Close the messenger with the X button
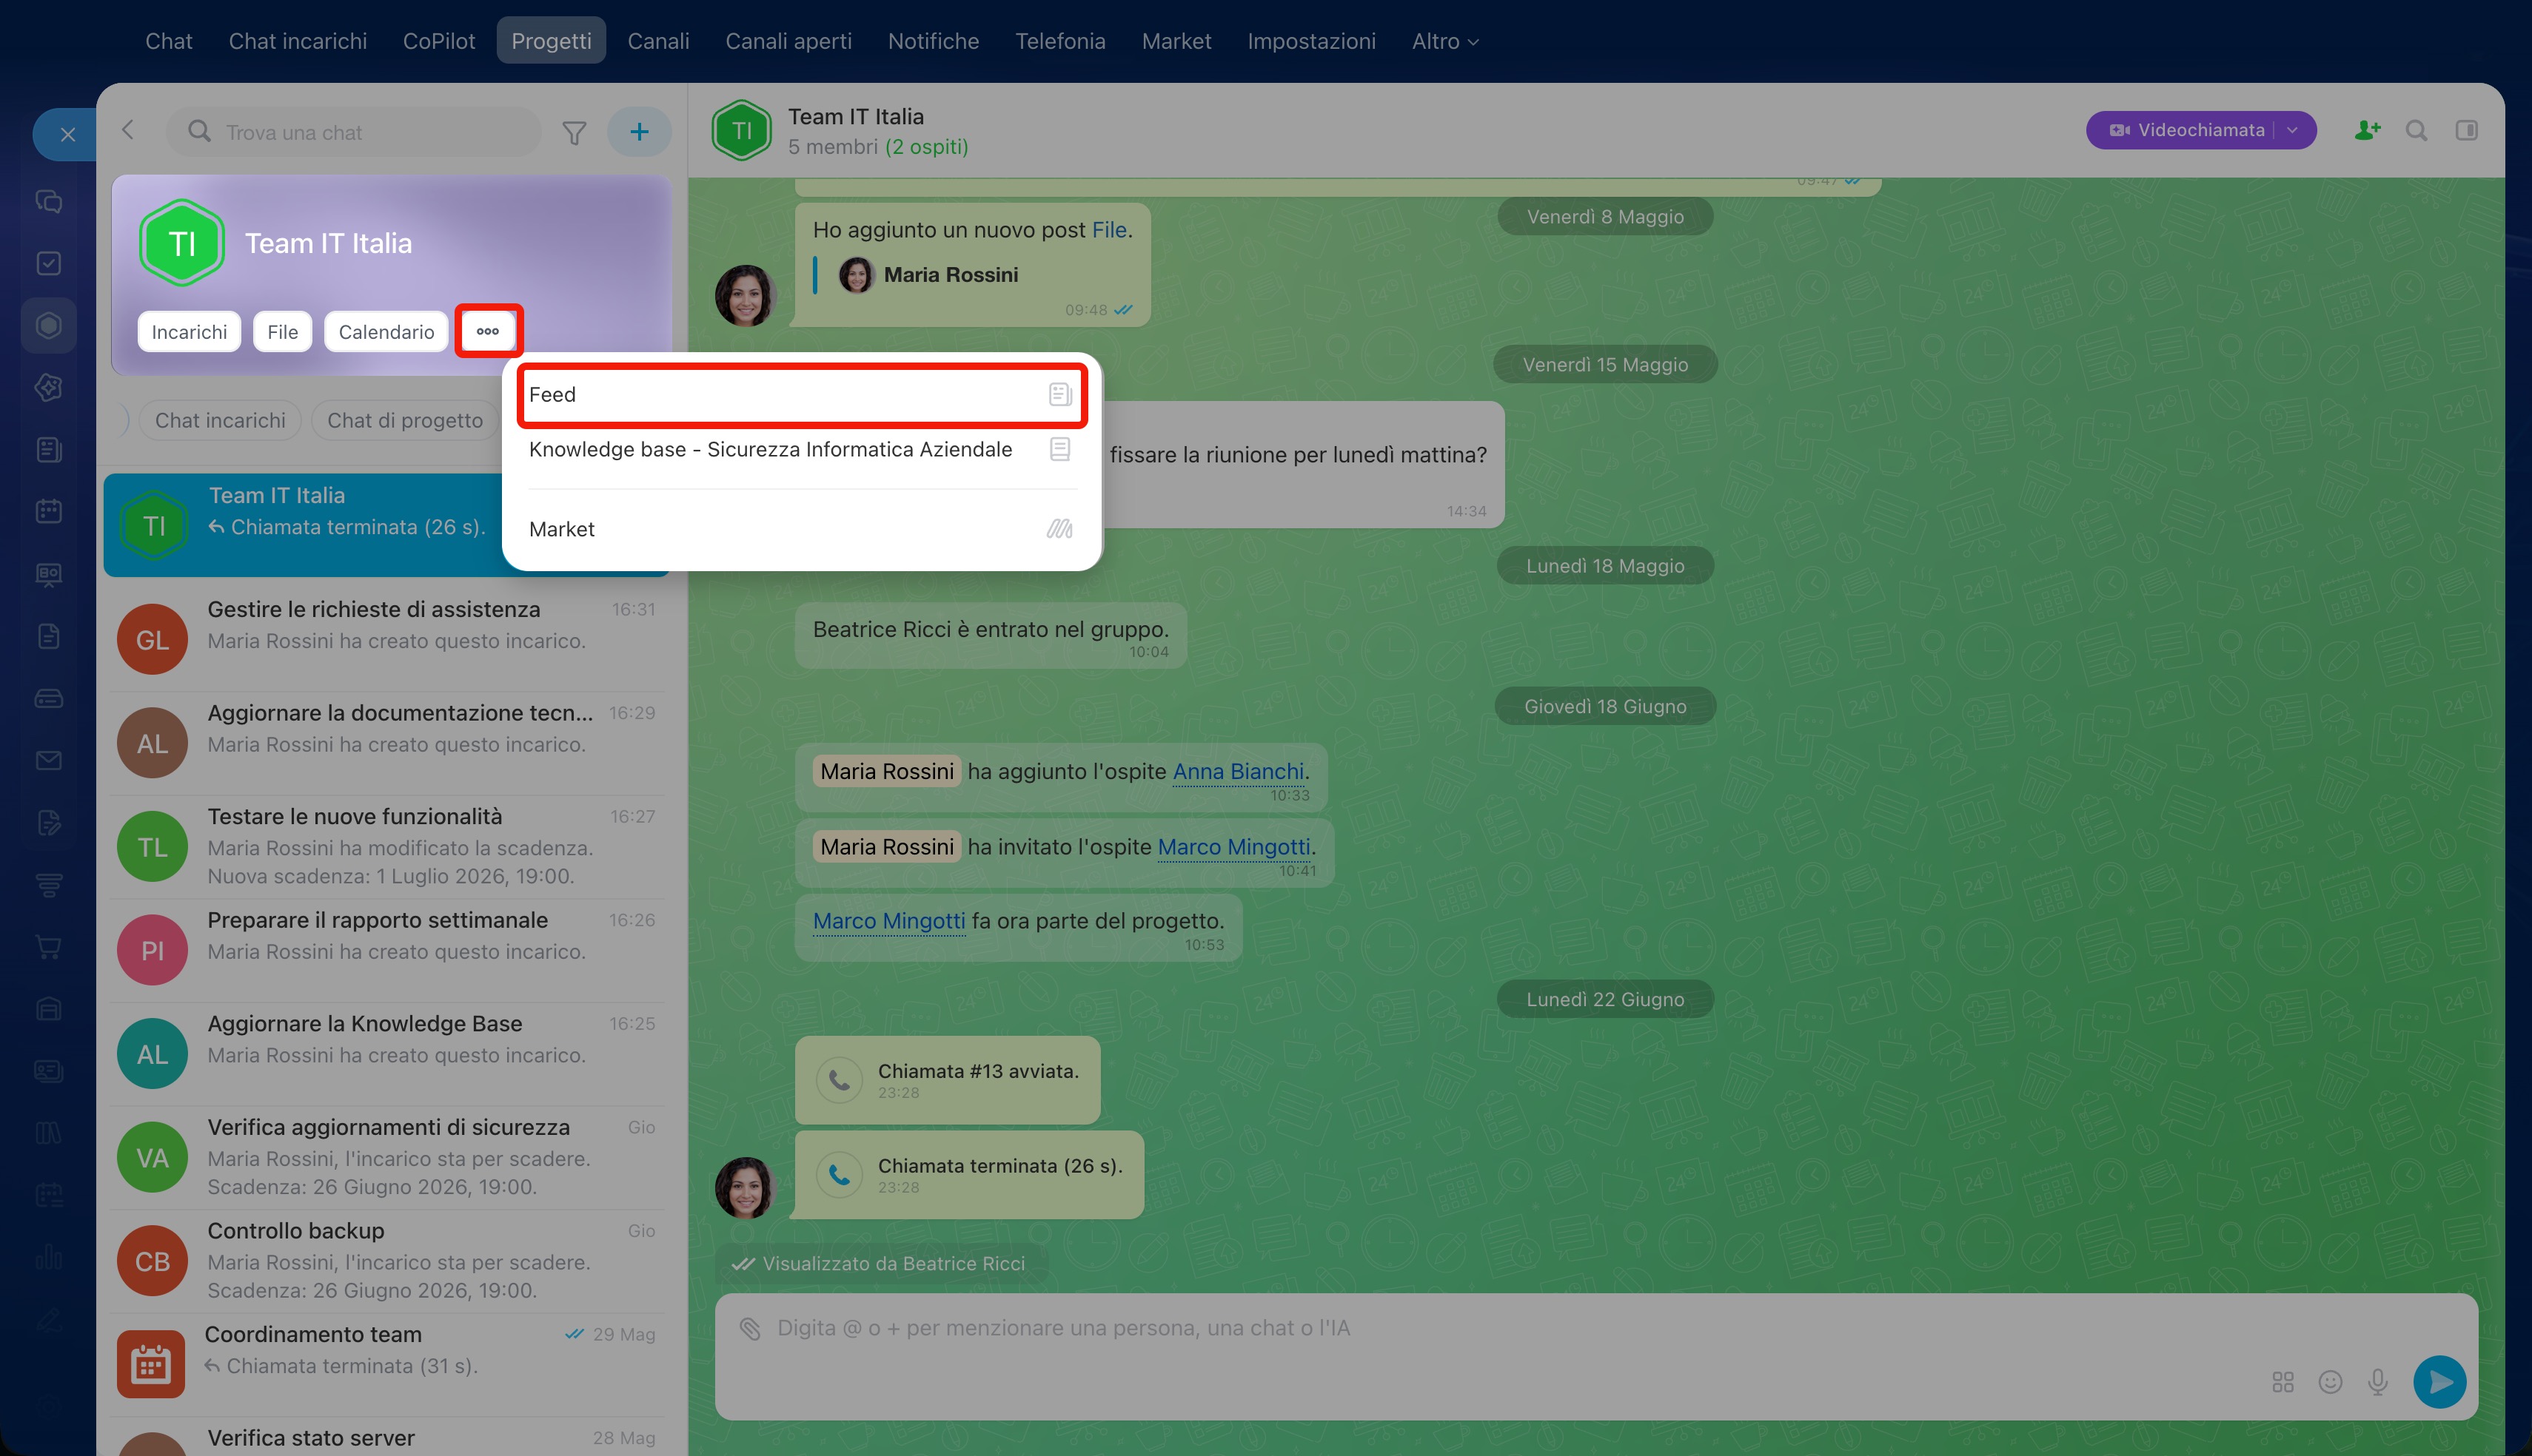 click(67, 134)
